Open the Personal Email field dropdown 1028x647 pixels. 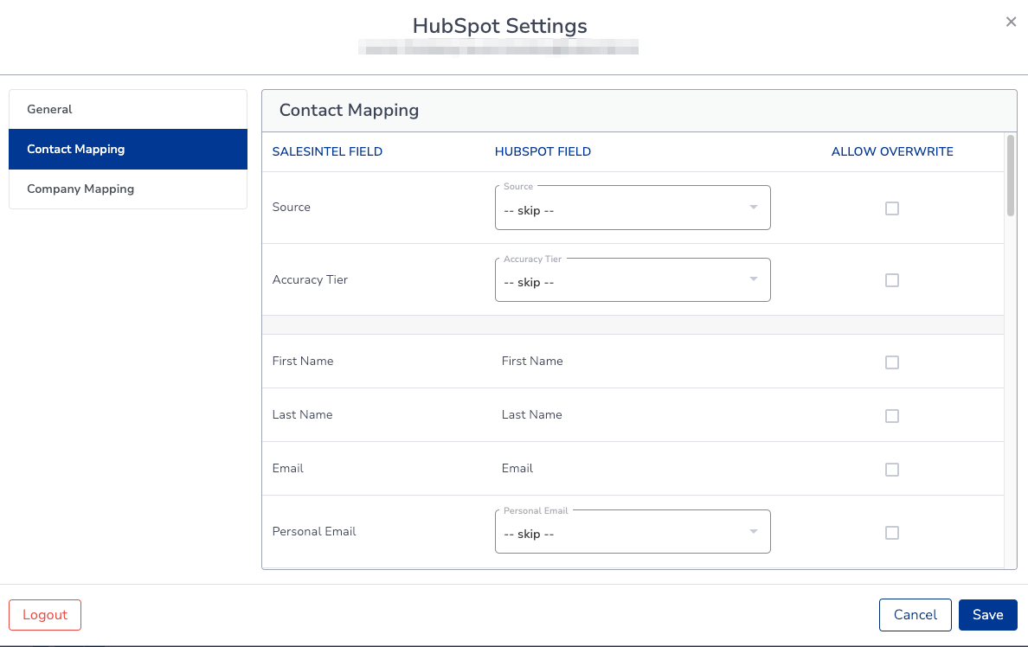[633, 532]
